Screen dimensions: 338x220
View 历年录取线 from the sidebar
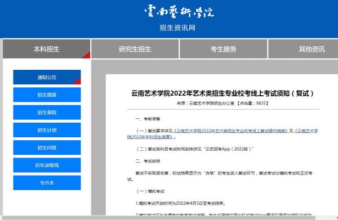(x=47, y=165)
